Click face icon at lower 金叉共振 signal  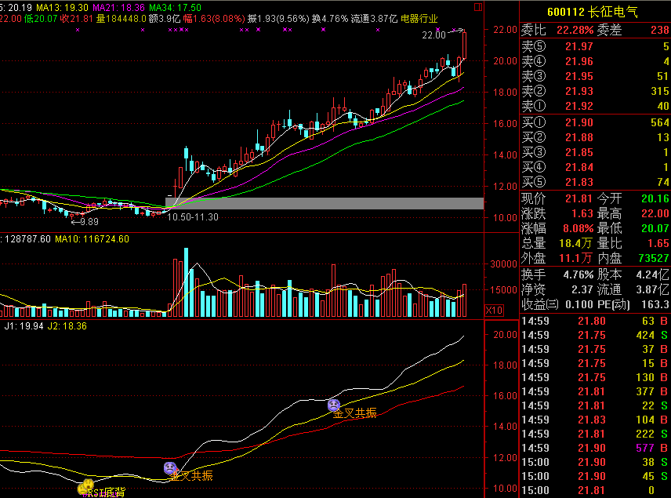170,467
